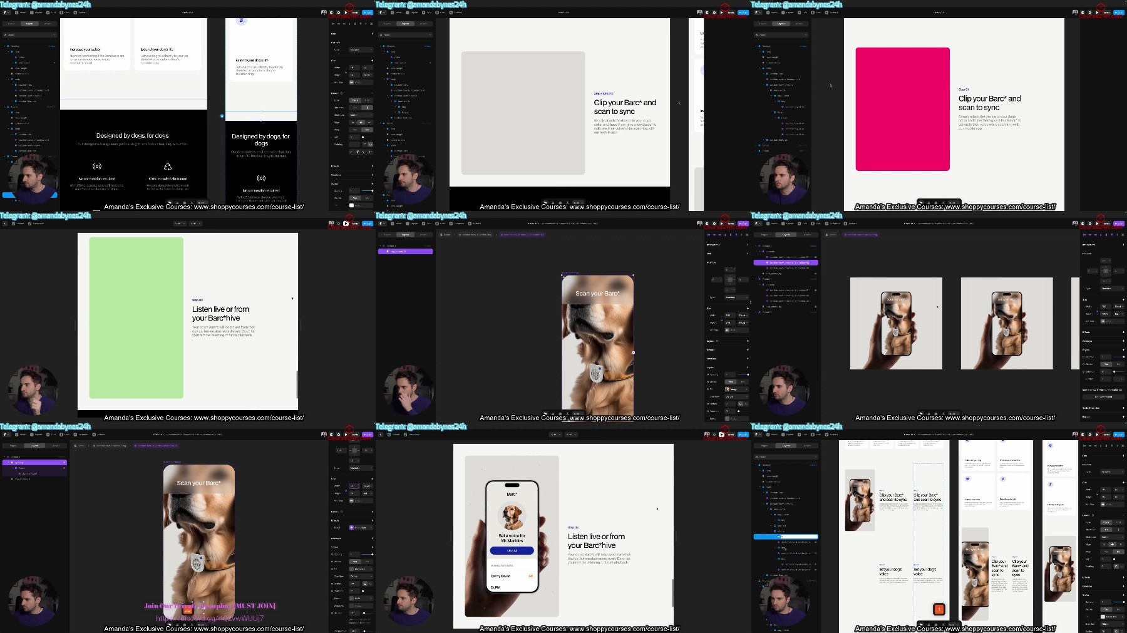Viewport: 1127px width, 633px height.
Task: Click Rotation slider in hand-on-mouth frame
Action: coord(743,411)
